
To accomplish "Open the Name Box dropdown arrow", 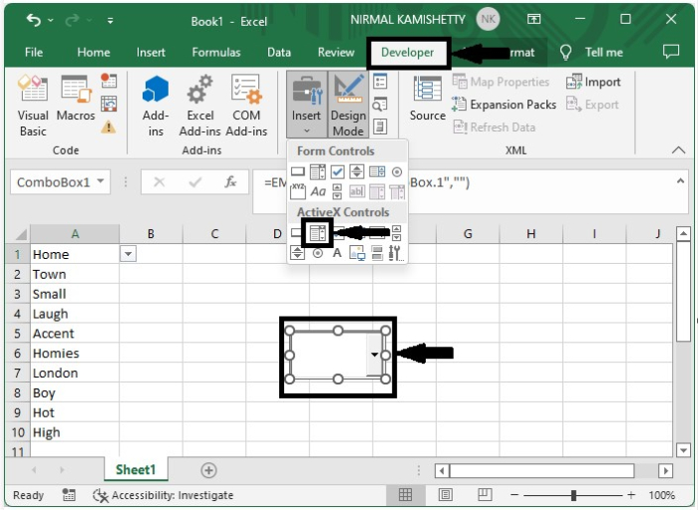I will (x=101, y=181).
